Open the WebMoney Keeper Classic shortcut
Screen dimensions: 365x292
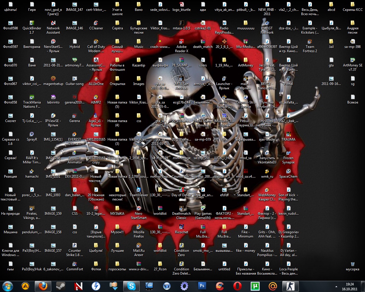(267, 194)
